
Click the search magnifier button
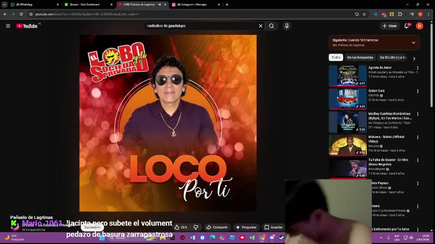(x=272, y=26)
